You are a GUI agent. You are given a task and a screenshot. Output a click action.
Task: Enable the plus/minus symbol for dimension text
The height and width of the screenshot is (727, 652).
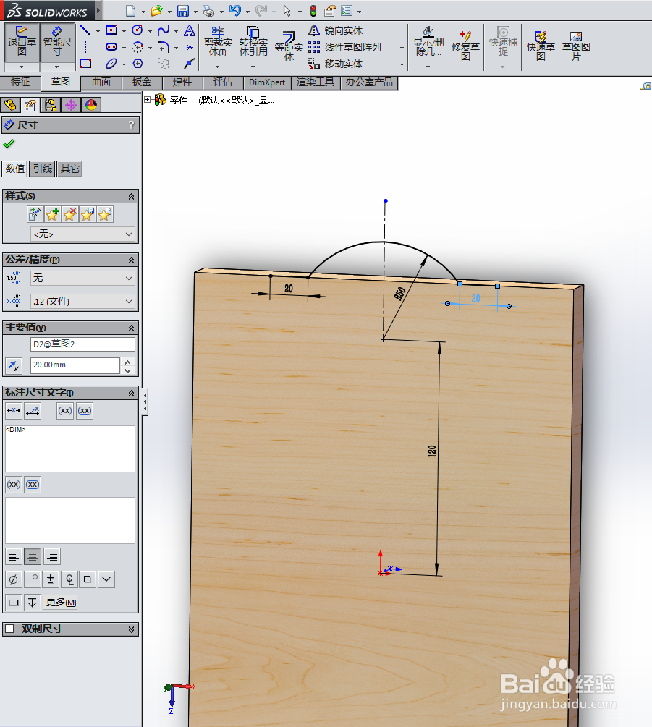click(51, 579)
